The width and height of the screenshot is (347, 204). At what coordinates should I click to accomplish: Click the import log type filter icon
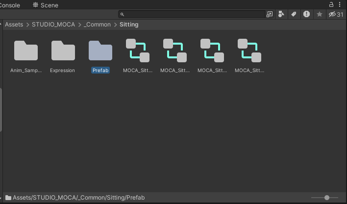(307, 15)
